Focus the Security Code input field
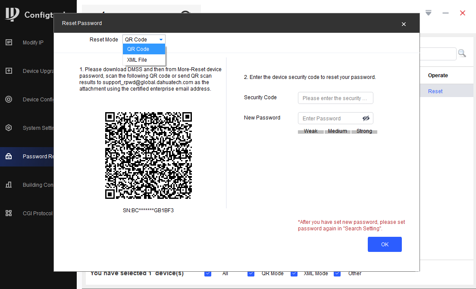Screen dimensions: 476x289 pos(335,98)
